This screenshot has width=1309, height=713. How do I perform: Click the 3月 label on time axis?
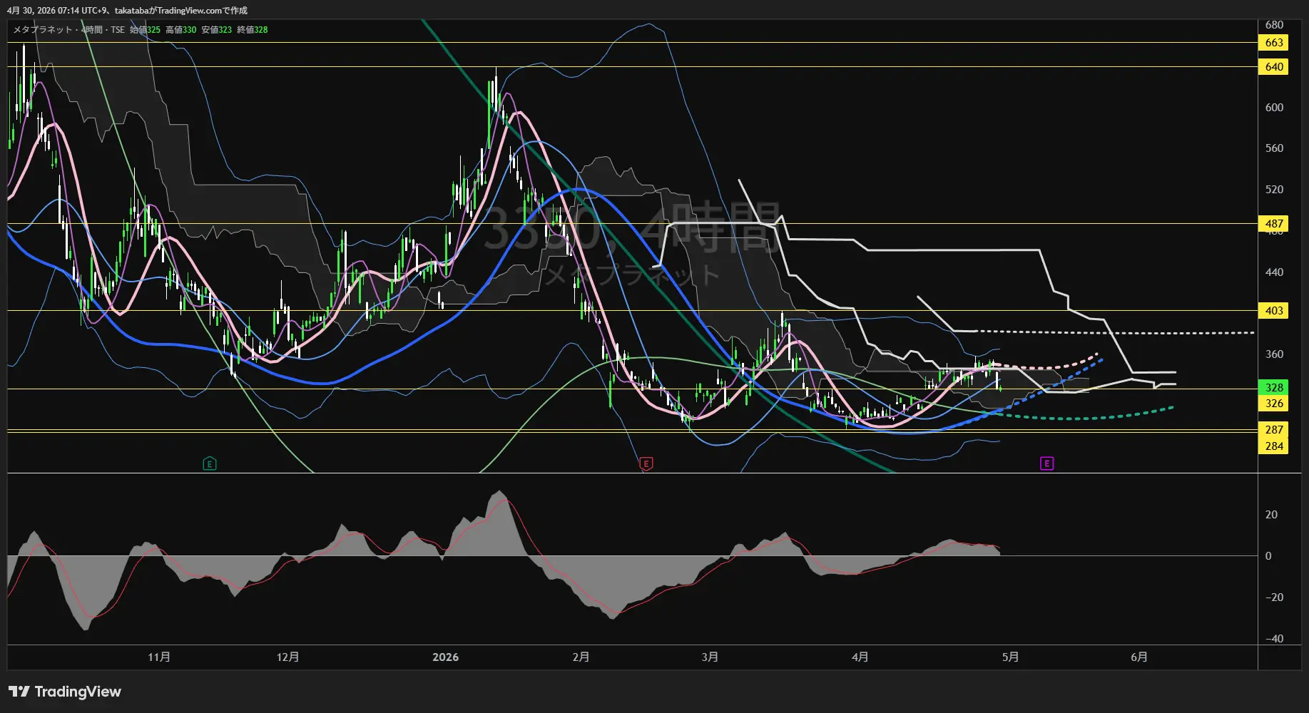coord(710,657)
